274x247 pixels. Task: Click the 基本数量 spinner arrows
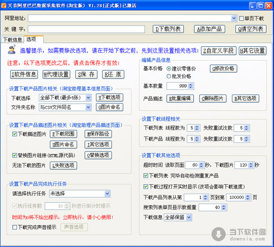(x=190, y=86)
